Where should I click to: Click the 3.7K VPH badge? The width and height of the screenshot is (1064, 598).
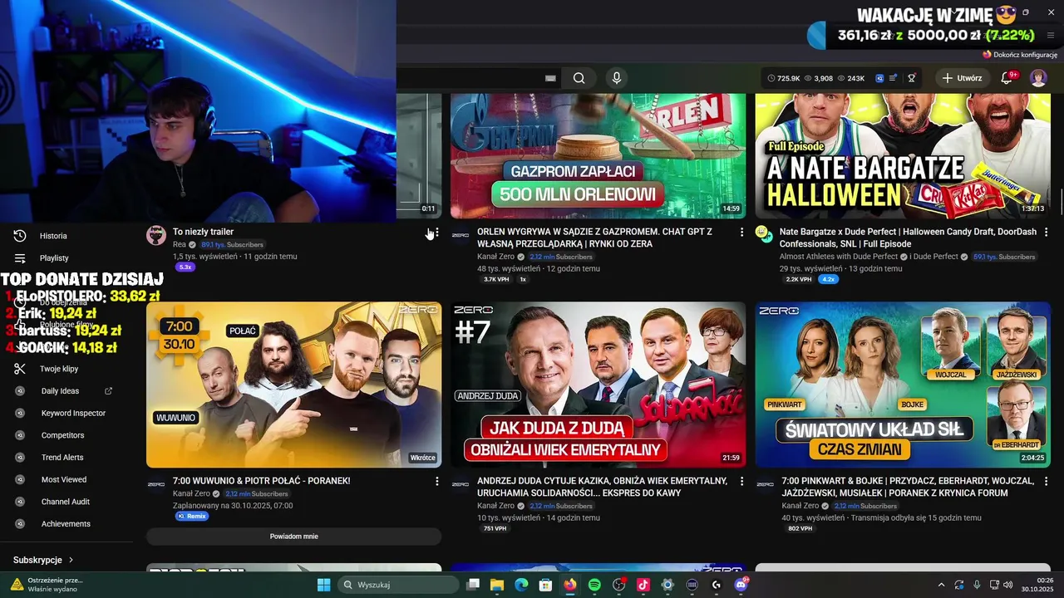click(x=496, y=280)
